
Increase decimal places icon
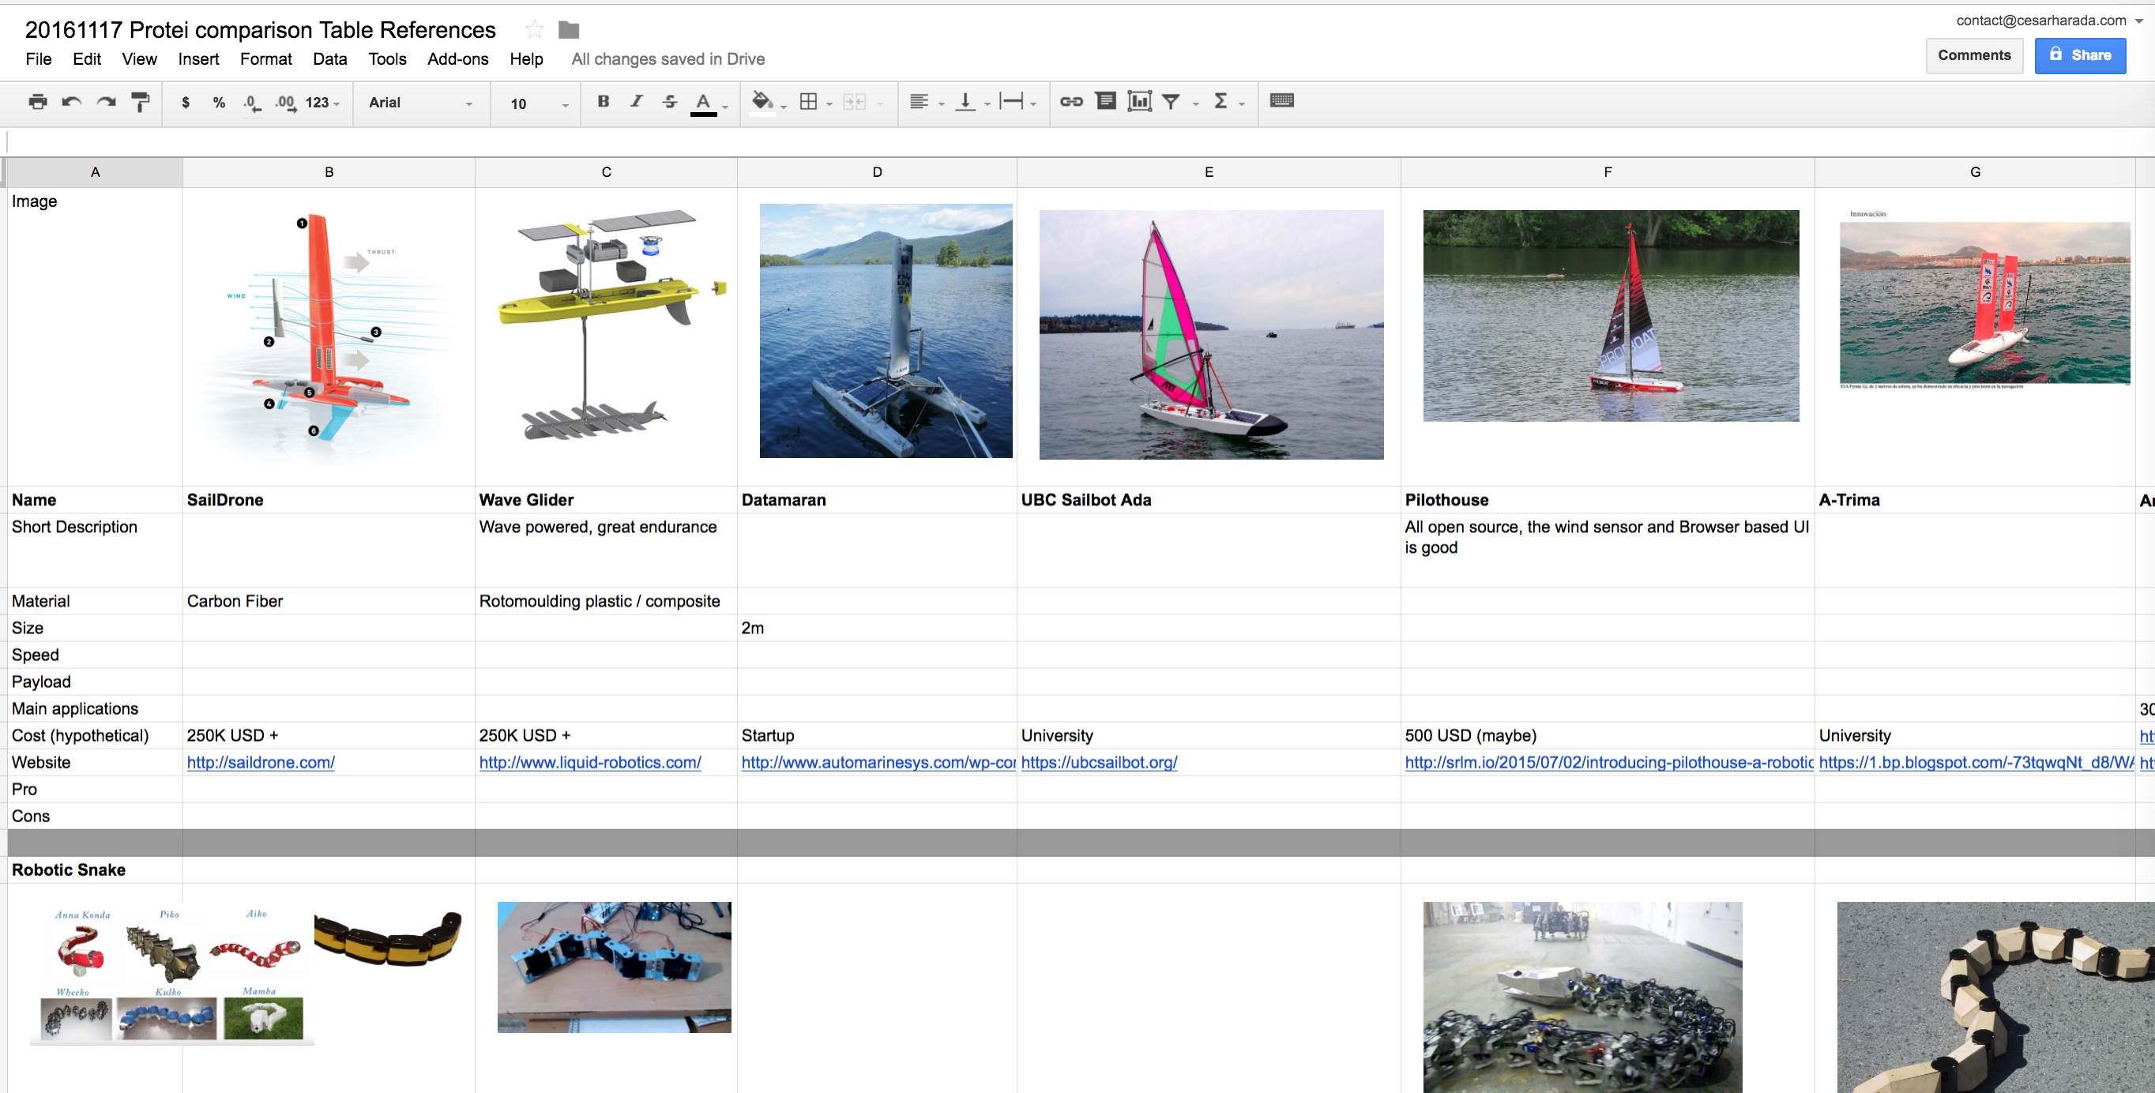[285, 103]
